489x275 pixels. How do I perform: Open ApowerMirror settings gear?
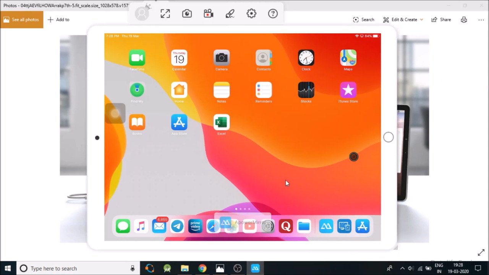(x=251, y=14)
